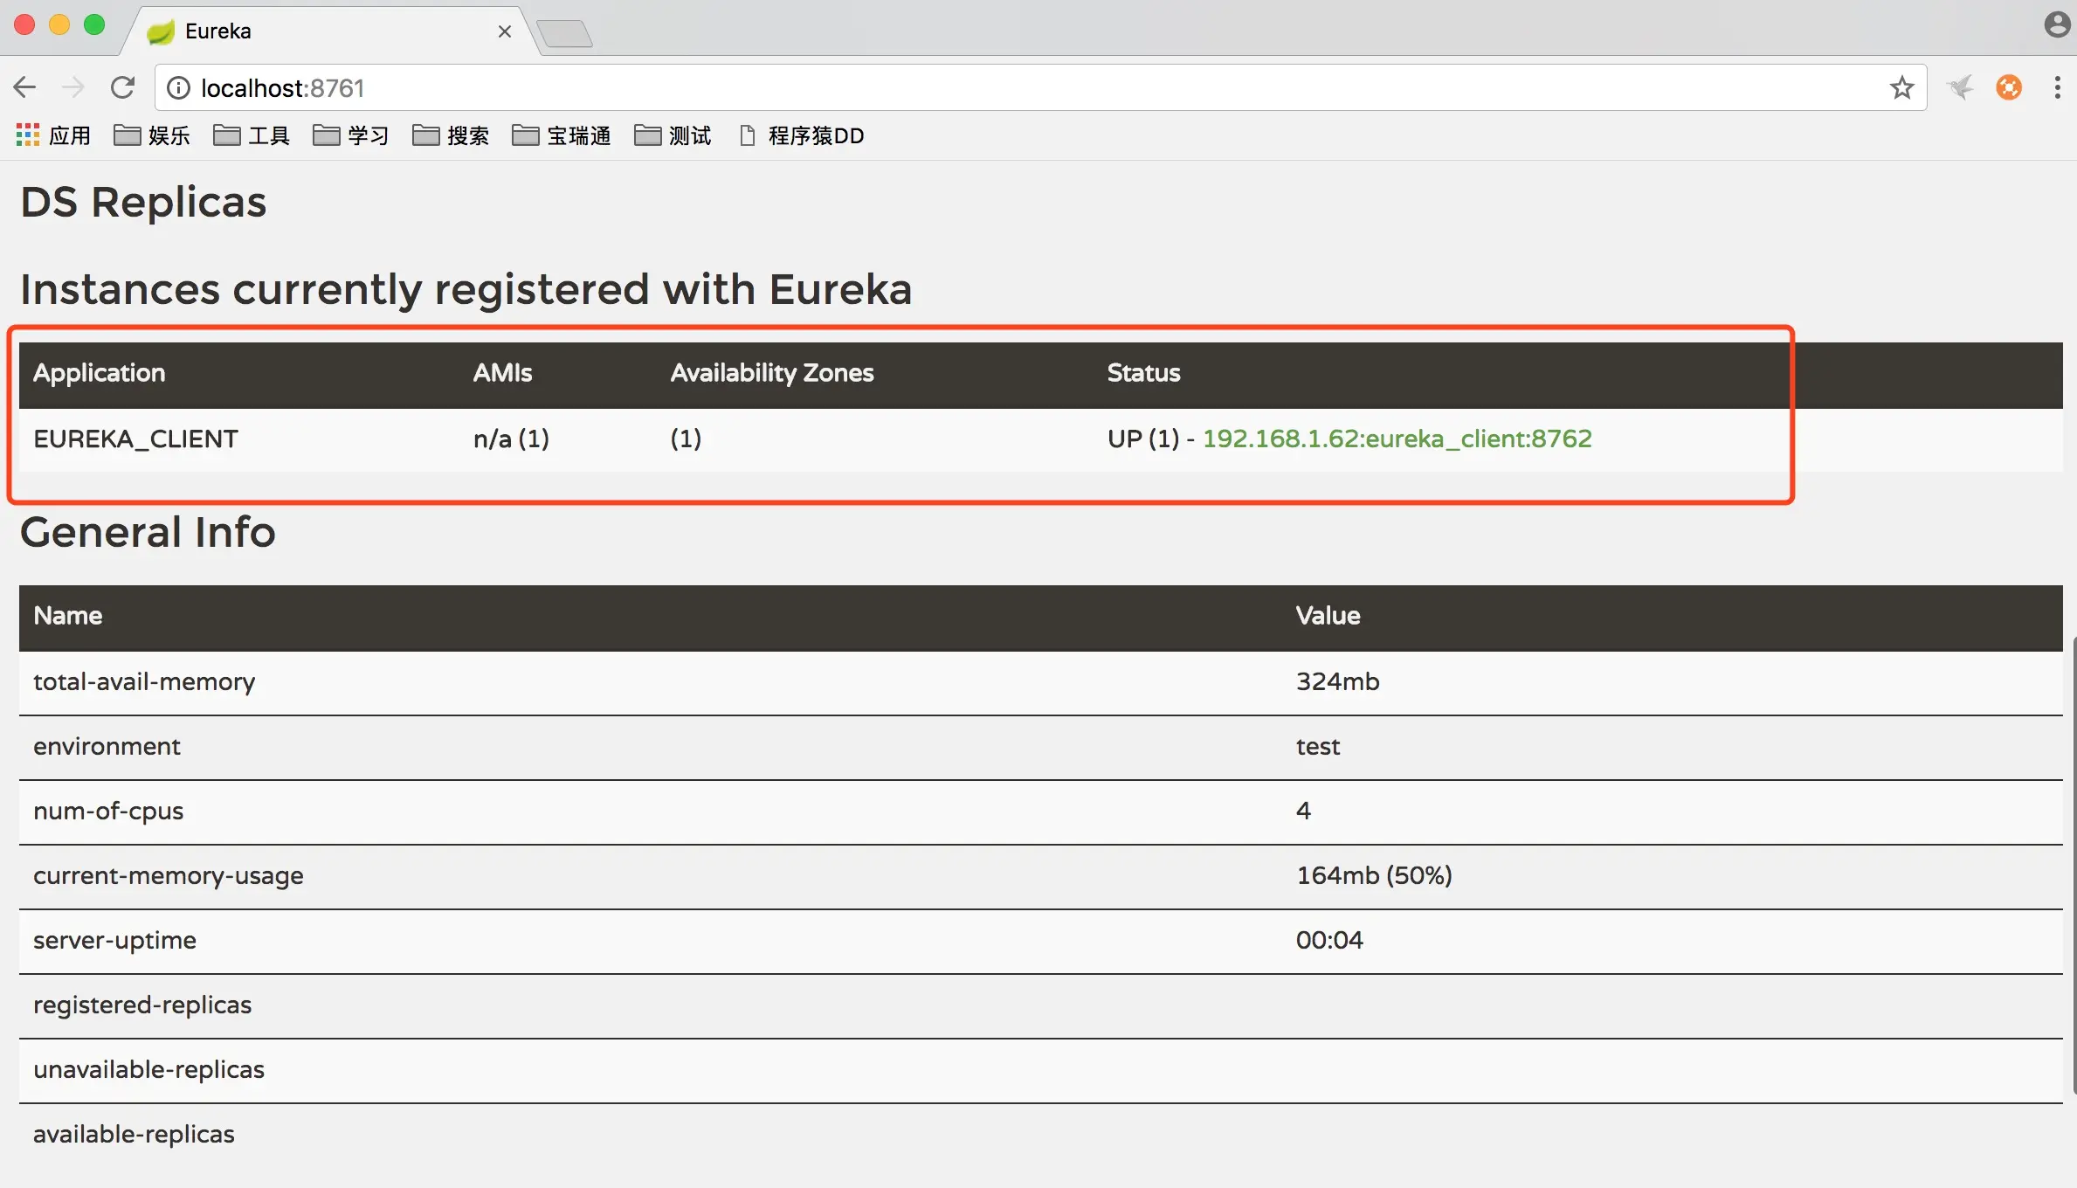Close the Eureka tab
The height and width of the screenshot is (1188, 2077).
504,31
